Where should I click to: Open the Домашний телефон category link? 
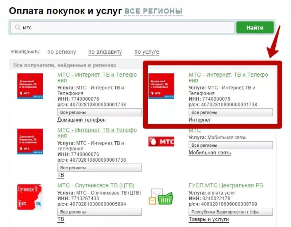point(81,120)
